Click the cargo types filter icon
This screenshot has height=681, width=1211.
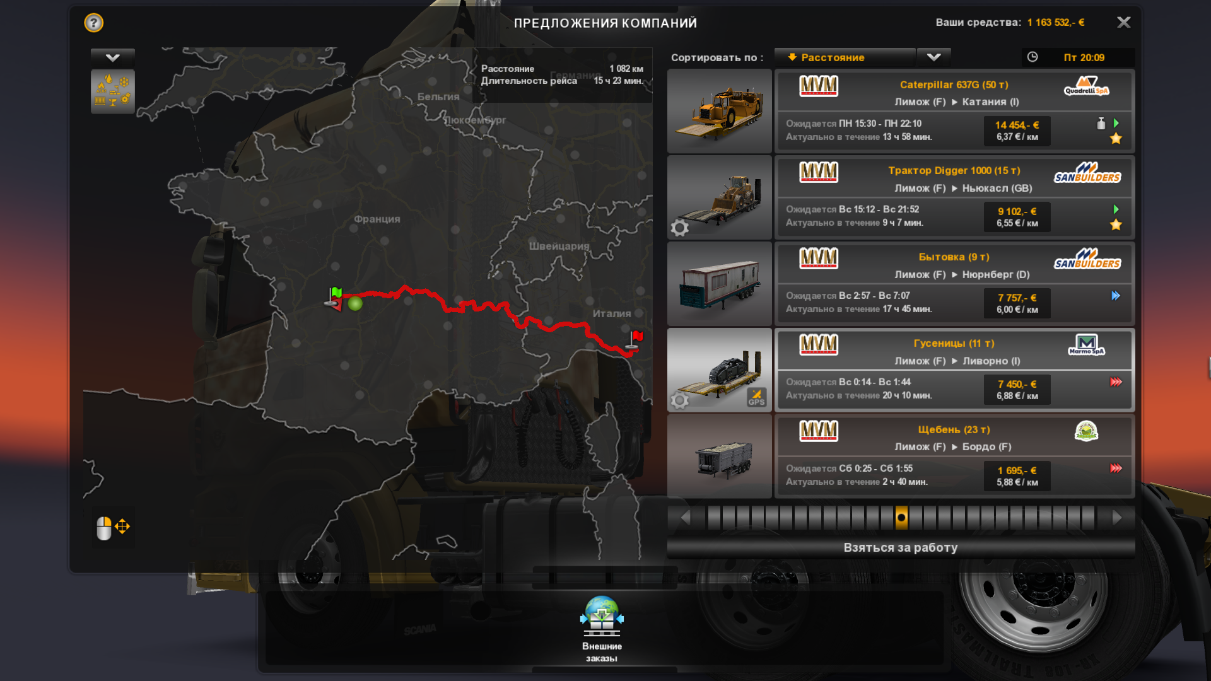coord(113,91)
